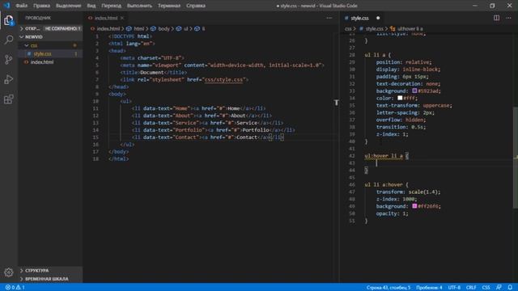The image size is (518, 291).
Task: Open the Выделение menu
Action: coord(68,6)
